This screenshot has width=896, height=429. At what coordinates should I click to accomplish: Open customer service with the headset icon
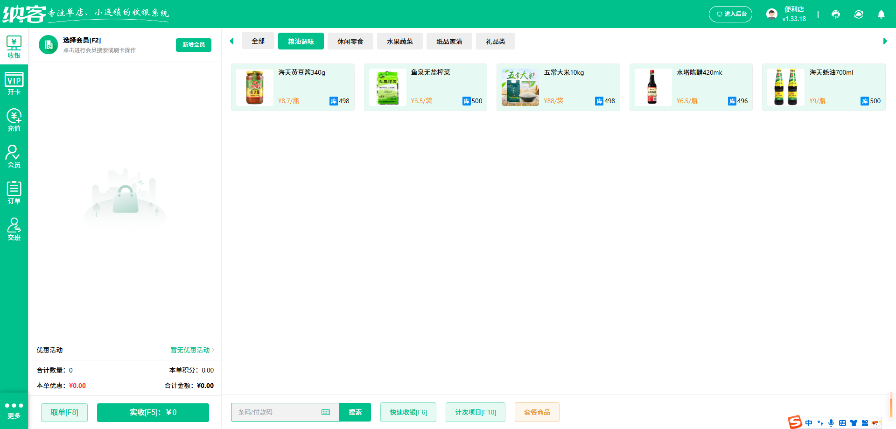835,14
